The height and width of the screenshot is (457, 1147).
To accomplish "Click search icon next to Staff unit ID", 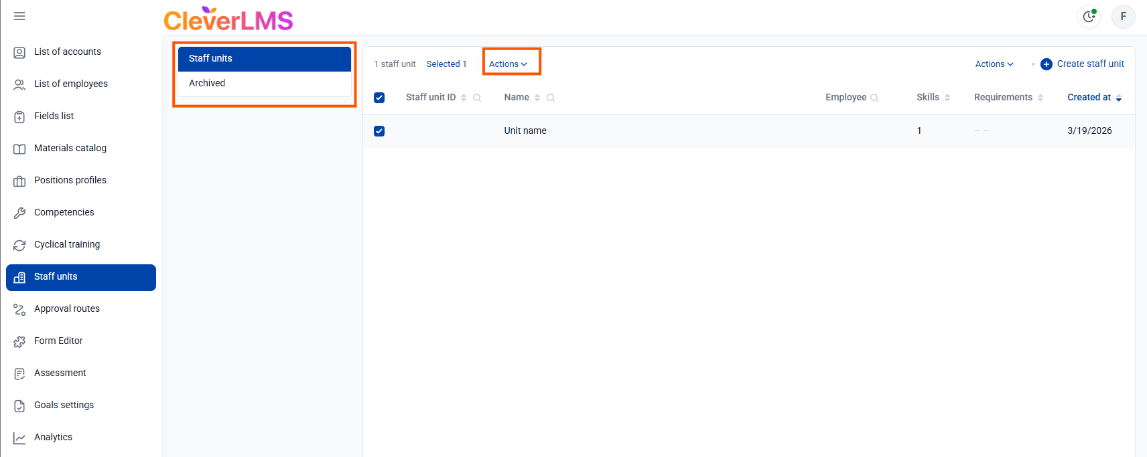I will [x=477, y=98].
